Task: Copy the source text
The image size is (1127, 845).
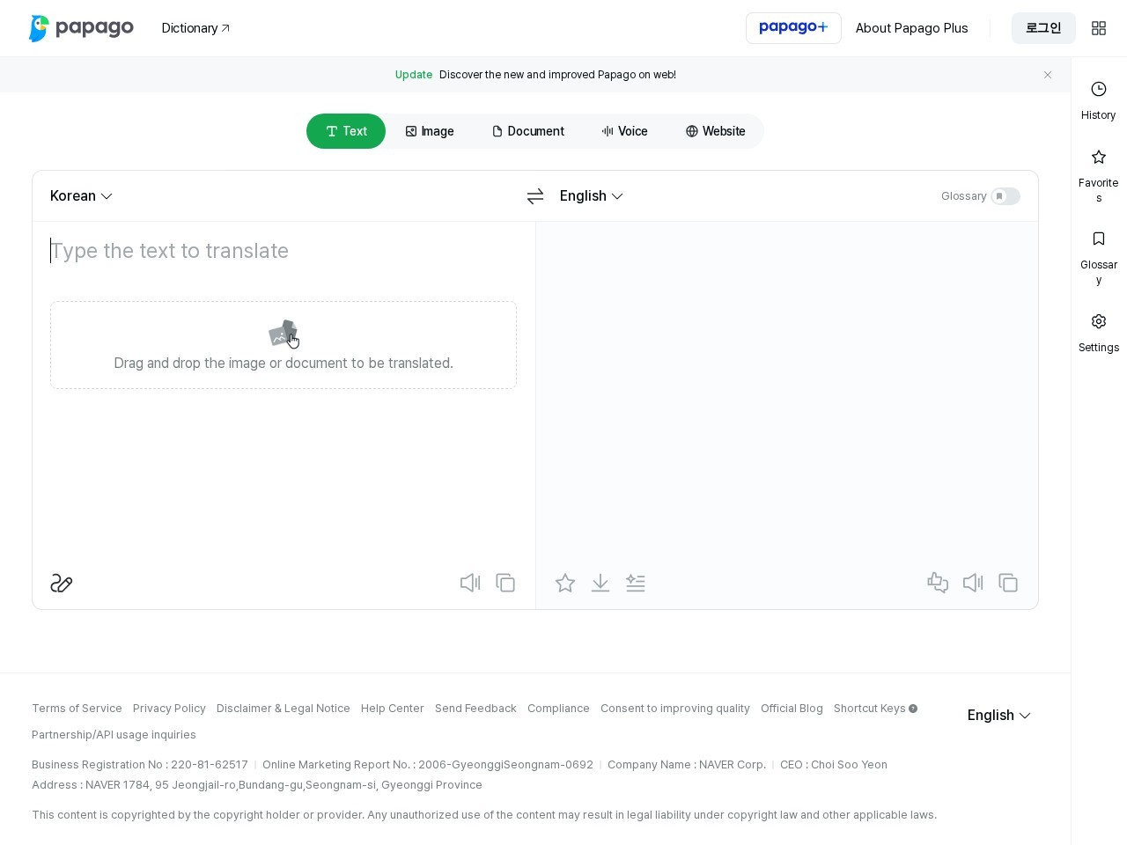Action: (x=505, y=583)
